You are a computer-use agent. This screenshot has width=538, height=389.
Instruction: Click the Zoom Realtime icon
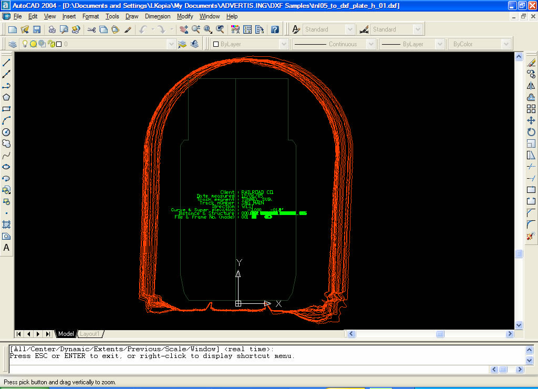coord(196,29)
